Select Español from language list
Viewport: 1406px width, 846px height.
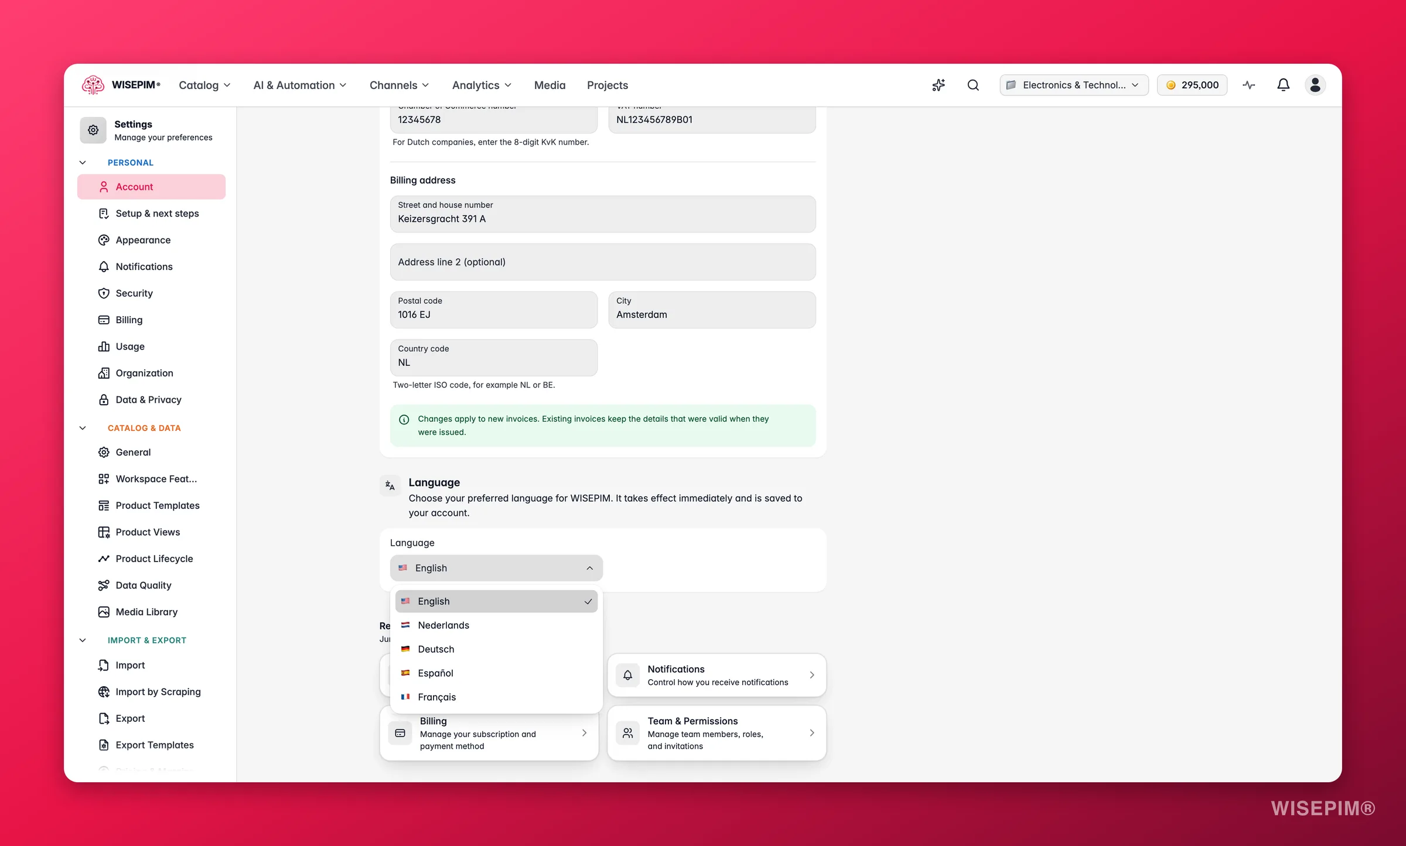(x=496, y=673)
